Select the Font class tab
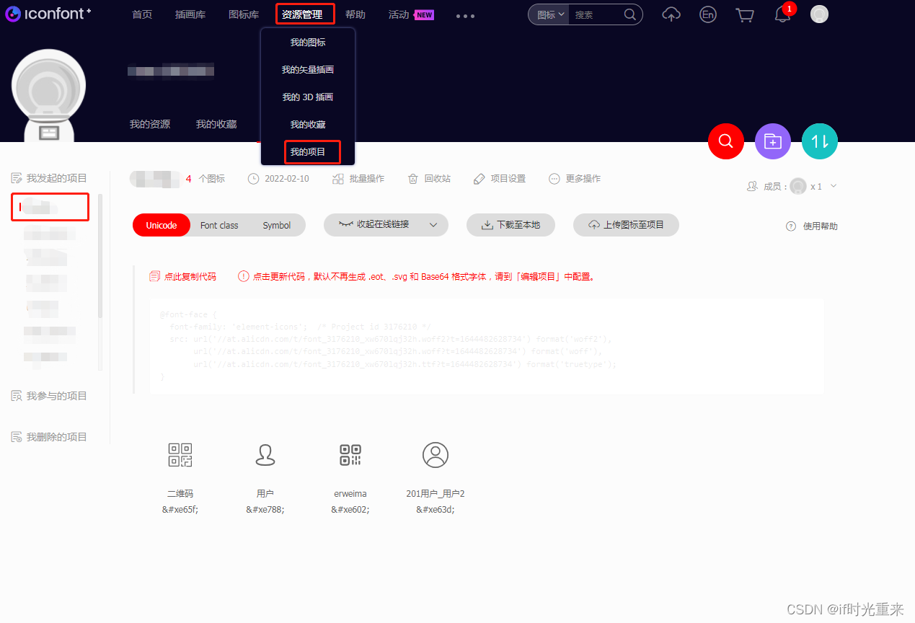 (x=219, y=225)
